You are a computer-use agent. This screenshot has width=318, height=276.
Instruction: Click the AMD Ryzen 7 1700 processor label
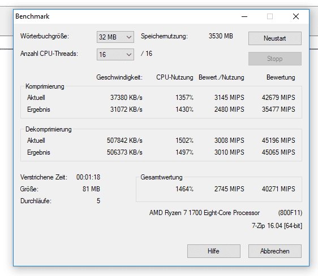(204, 213)
